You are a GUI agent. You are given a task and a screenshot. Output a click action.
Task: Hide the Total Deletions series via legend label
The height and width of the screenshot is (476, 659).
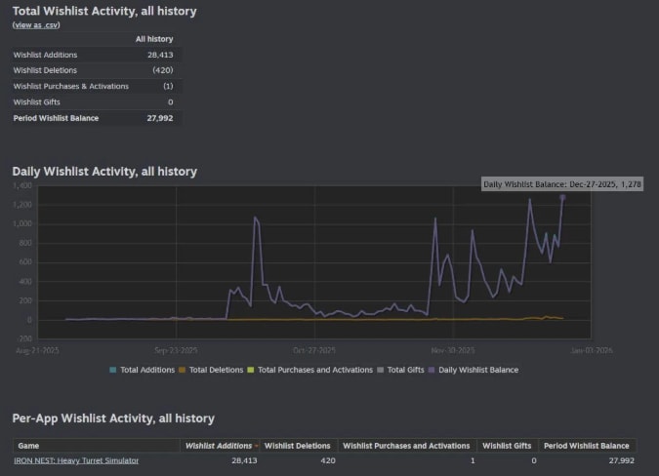215,370
